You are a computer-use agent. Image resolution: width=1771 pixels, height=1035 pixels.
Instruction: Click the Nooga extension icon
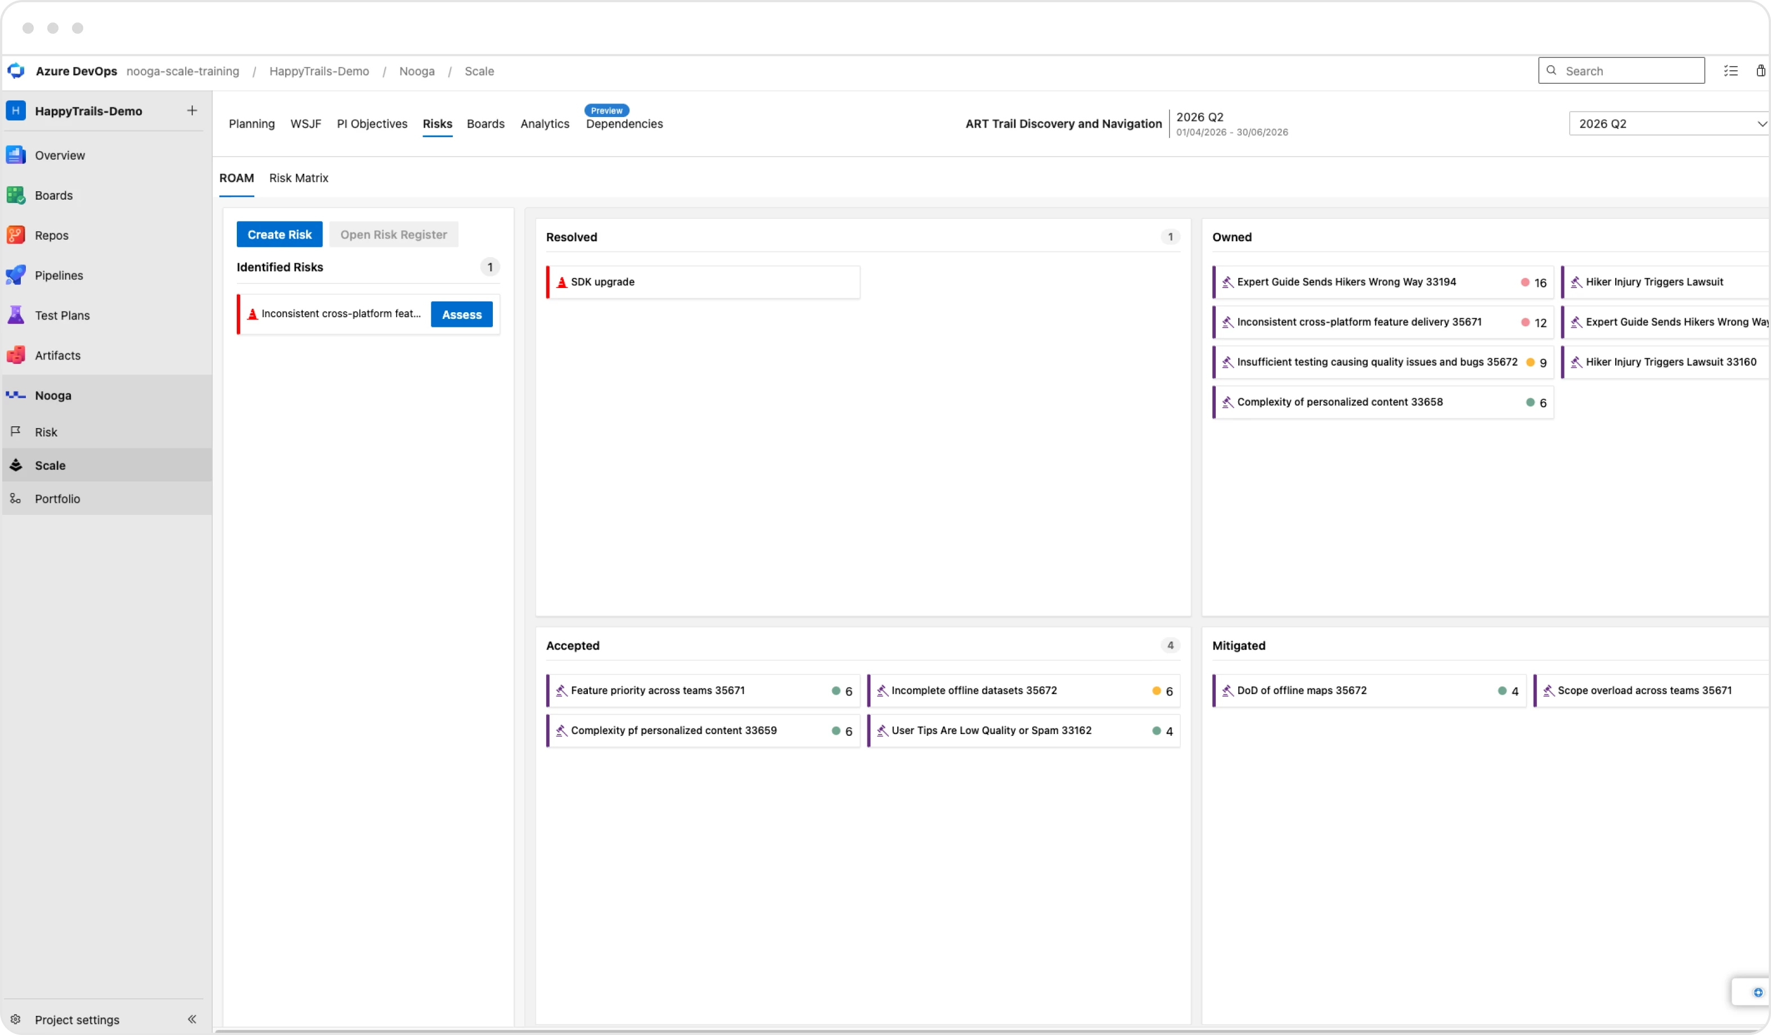click(15, 395)
